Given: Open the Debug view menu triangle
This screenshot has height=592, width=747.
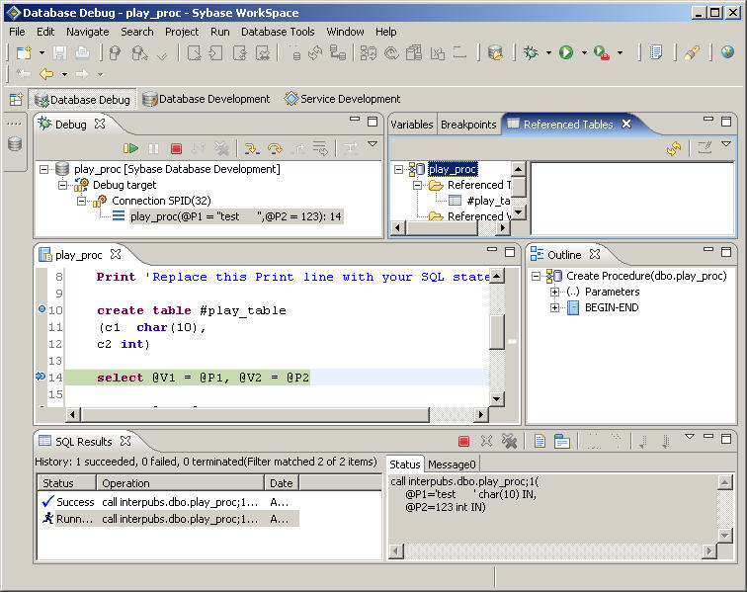Looking at the screenshot, I should pyautogui.click(x=373, y=143).
